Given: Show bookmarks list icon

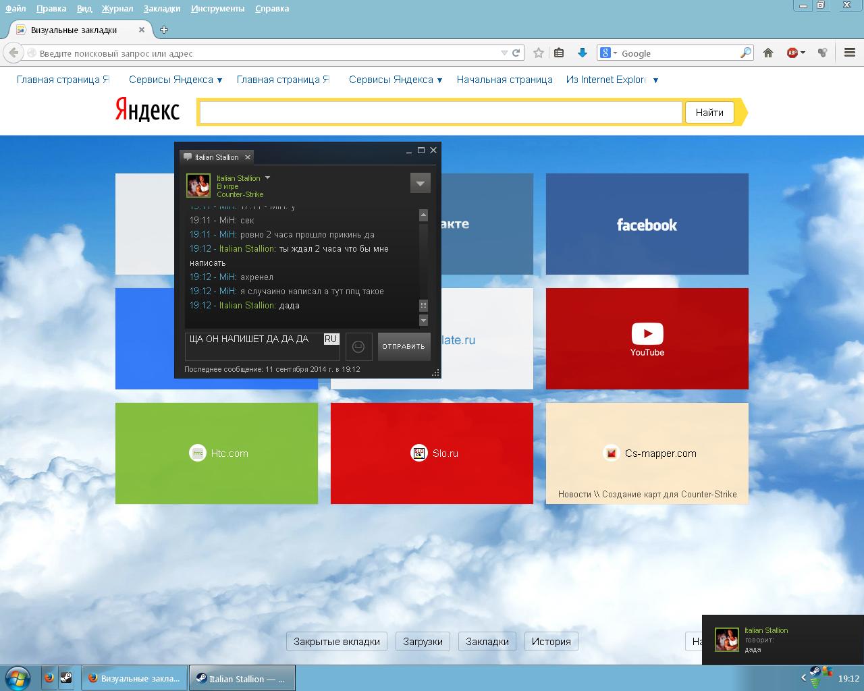Looking at the screenshot, I should [559, 53].
